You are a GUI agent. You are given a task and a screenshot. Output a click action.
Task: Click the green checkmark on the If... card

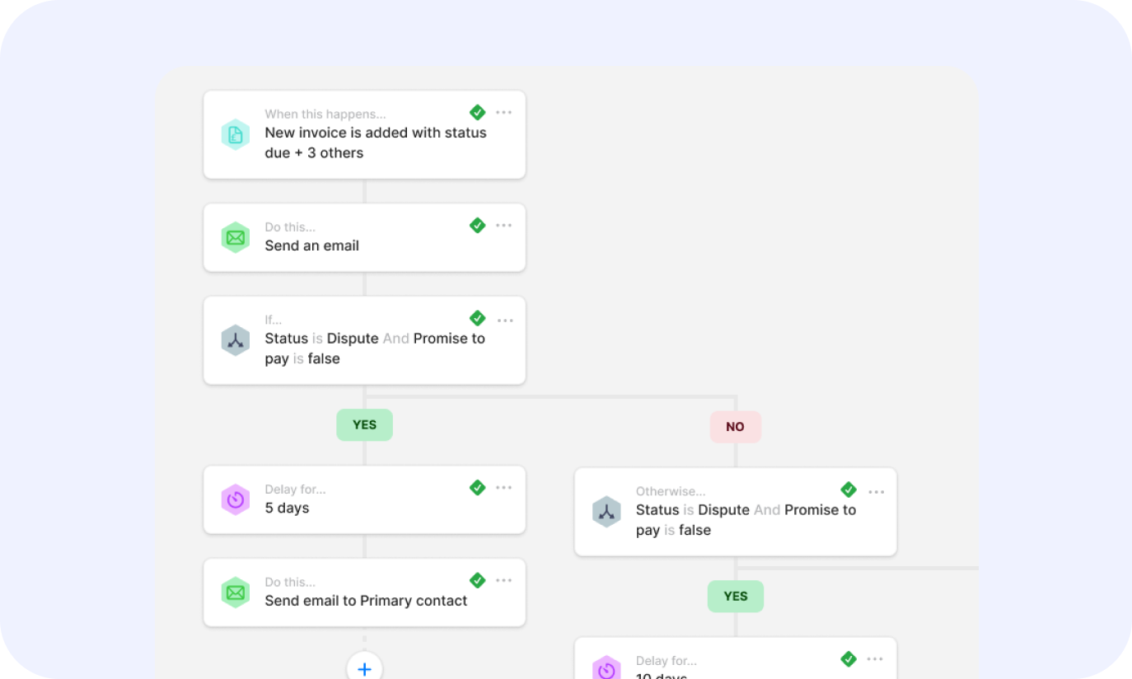[x=477, y=318]
